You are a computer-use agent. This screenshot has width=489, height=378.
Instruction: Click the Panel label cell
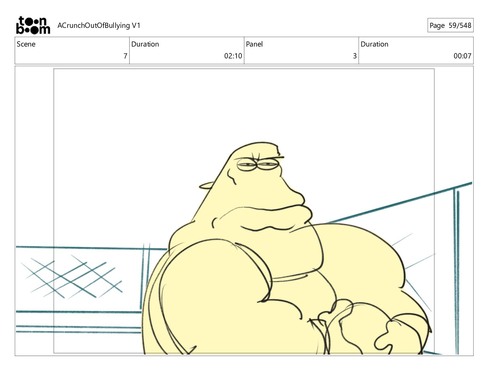click(x=301, y=50)
